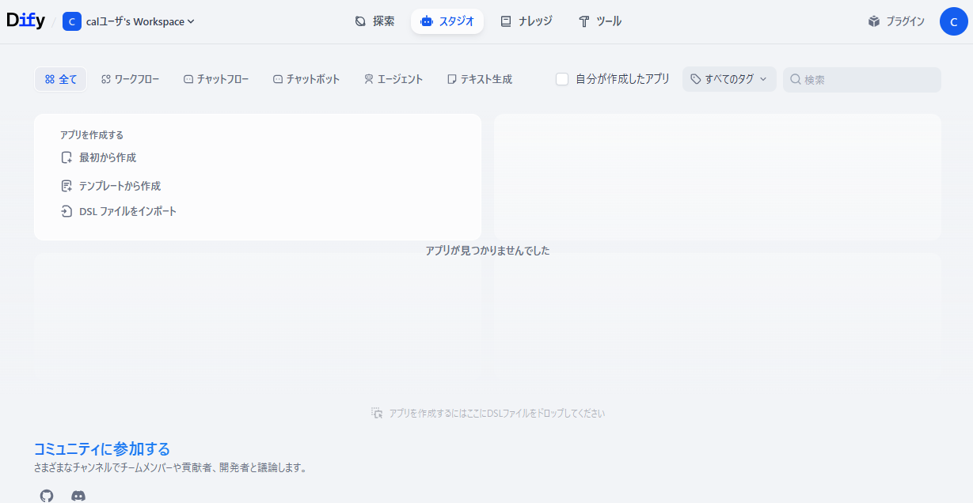This screenshot has width=973, height=503.
Task: Open the ツール (Tools) section
Action: pos(599,21)
